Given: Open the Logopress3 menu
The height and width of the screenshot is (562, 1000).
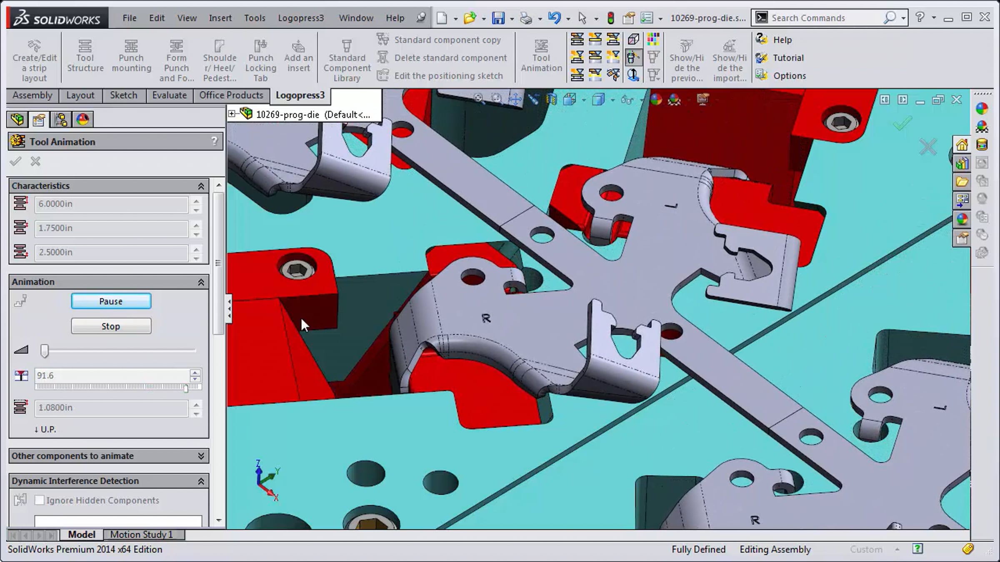Looking at the screenshot, I should (x=300, y=18).
